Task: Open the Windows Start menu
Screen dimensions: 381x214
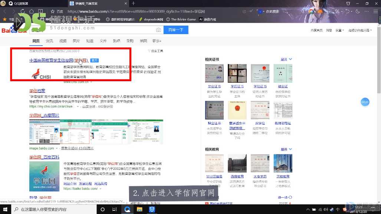Action: click(5, 209)
